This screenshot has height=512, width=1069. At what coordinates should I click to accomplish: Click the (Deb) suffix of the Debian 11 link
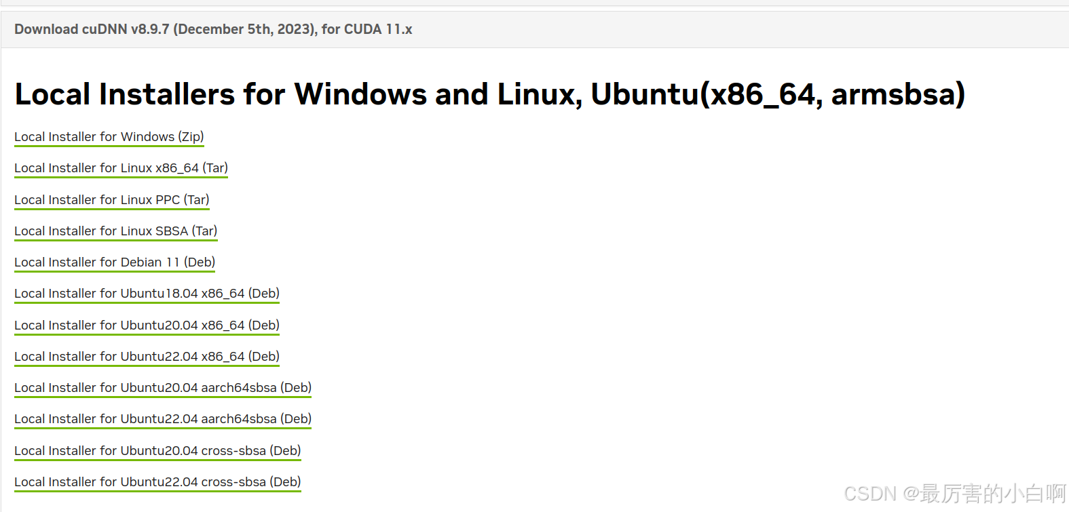200,262
